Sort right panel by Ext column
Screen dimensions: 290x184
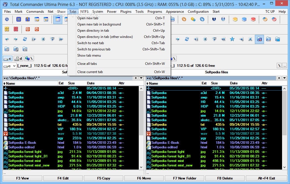tap(205, 83)
